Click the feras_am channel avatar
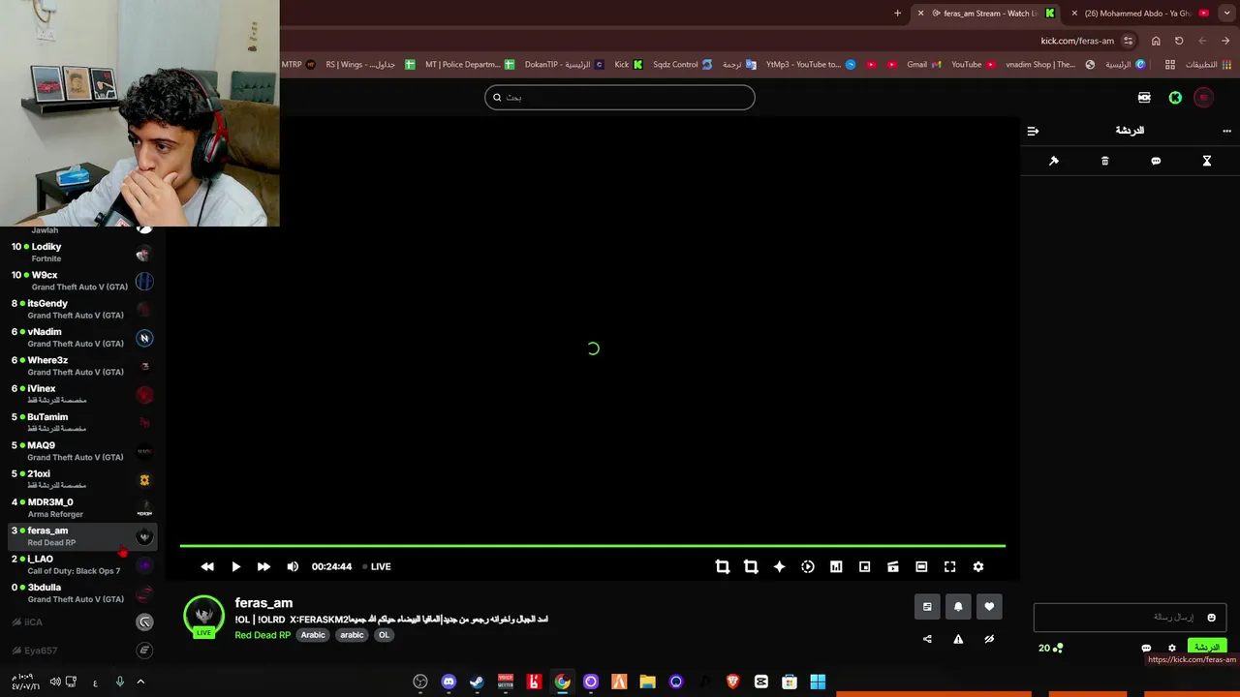This screenshot has height=697, width=1240. click(x=203, y=616)
